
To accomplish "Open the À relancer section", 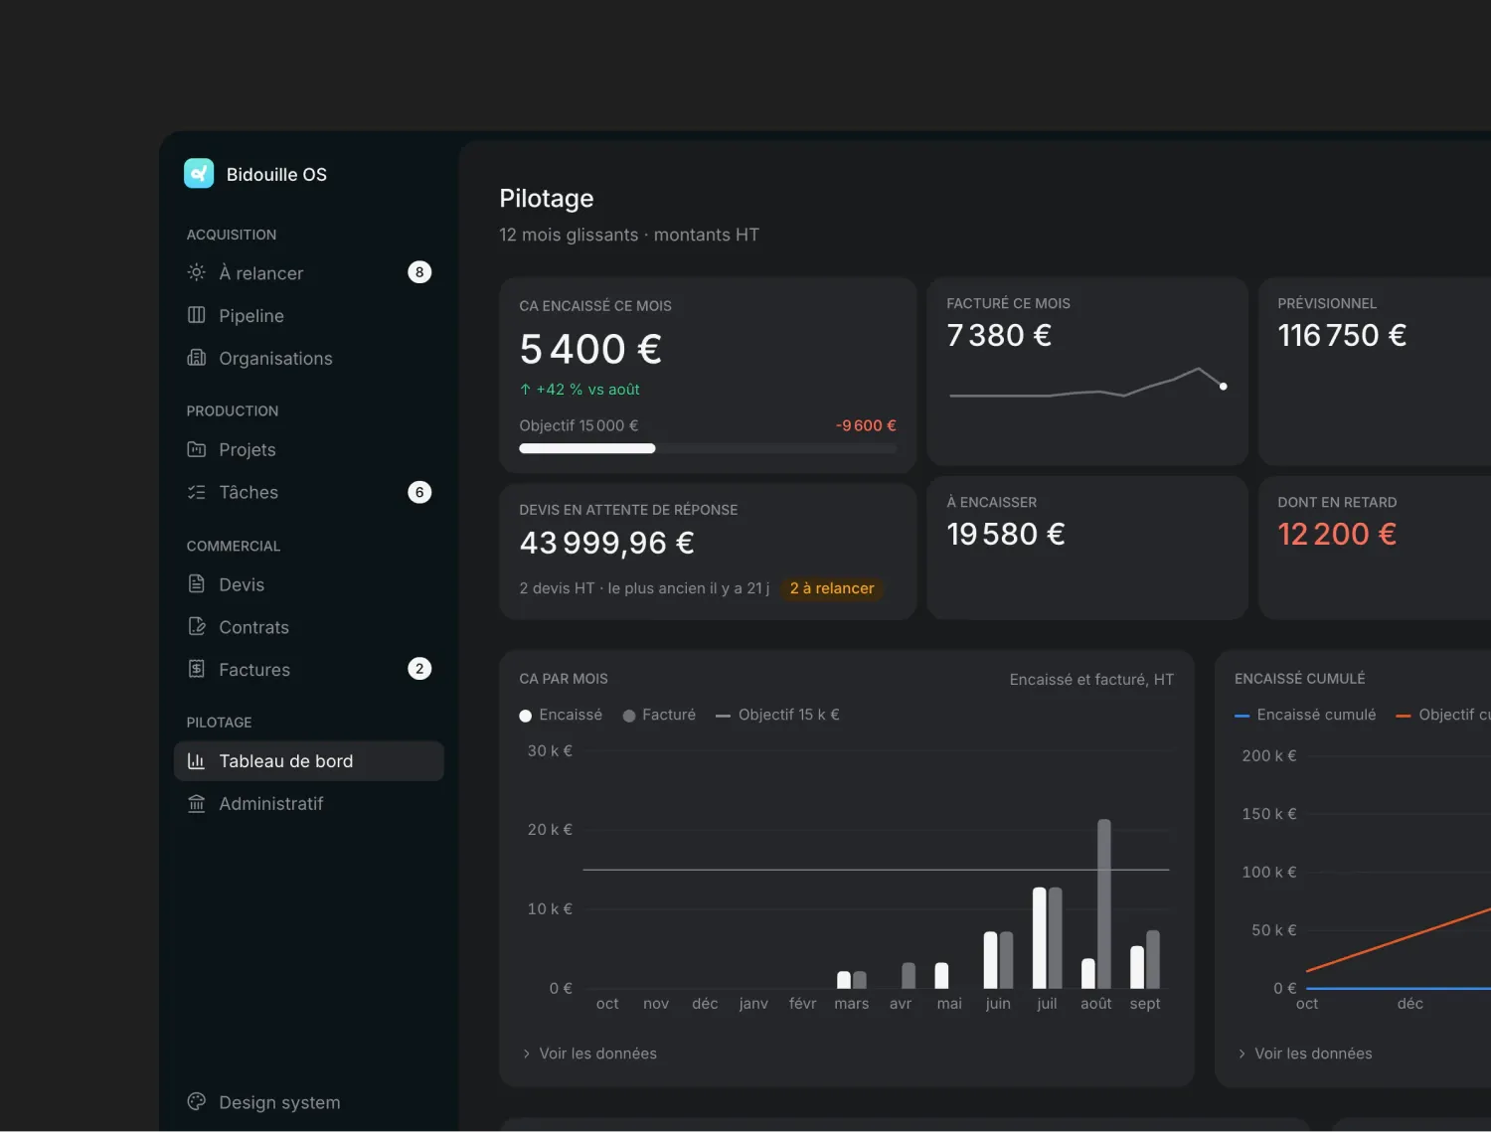I will click(309, 272).
